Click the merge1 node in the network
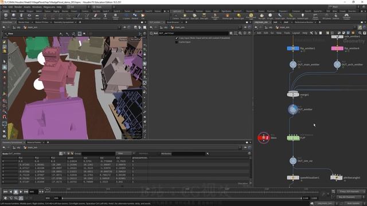This screenshot has width=367, height=206. (293, 94)
